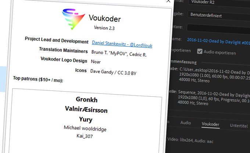This screenshot has height=153, width=250.
Task: Open the Benutzerdefiniert preset dropdown
Action: pos(219,16)
